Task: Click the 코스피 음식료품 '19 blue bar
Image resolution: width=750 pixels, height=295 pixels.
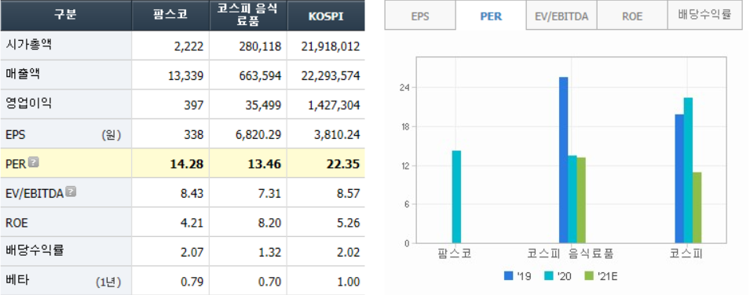Action: 563,160
